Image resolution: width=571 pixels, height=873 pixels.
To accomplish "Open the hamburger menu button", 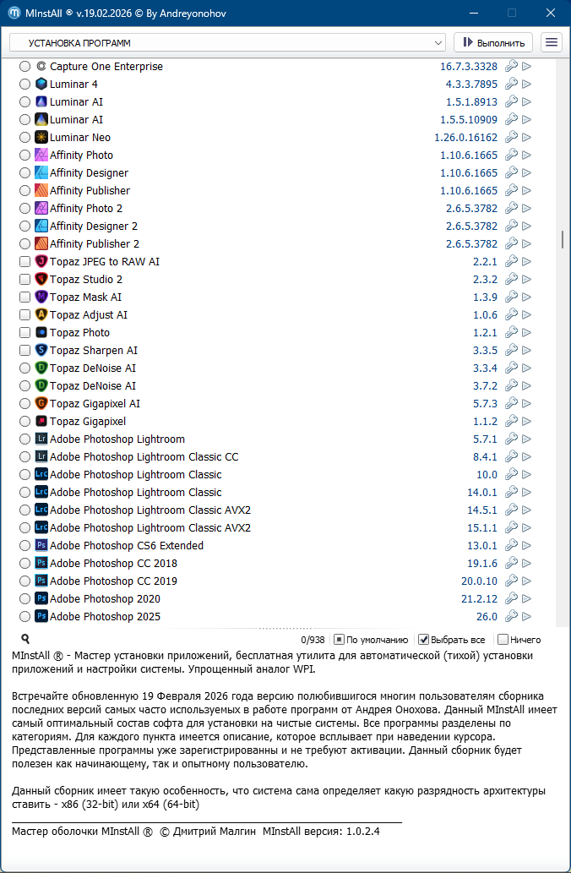I will click(552, 42).
